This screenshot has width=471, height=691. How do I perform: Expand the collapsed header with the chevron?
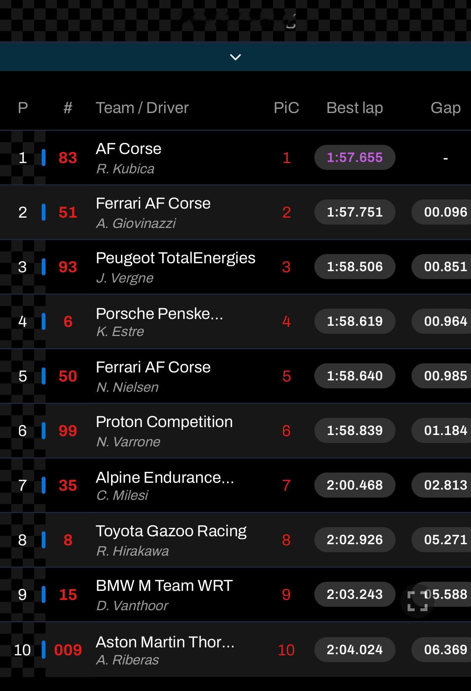[x=235, y=57]
